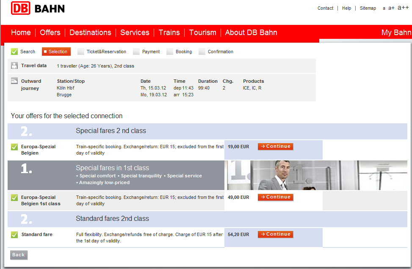Click 'Standard fares 2nd class' heading
This screenshot has width=412, height=269.
[x=113, y=218]
